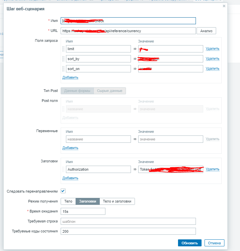
Task: Add a new header row
Action: coord(70,178)
